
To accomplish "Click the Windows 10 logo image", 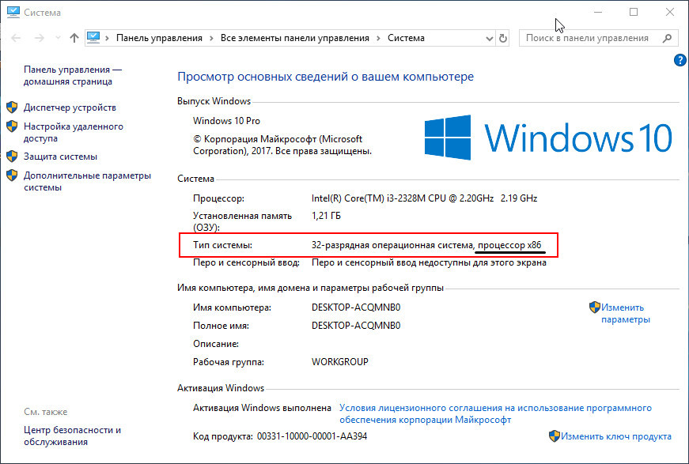I will [548, 137].
